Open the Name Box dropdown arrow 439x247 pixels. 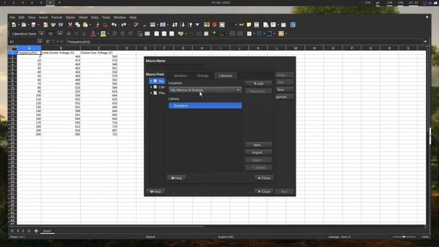tap(40, 42)
